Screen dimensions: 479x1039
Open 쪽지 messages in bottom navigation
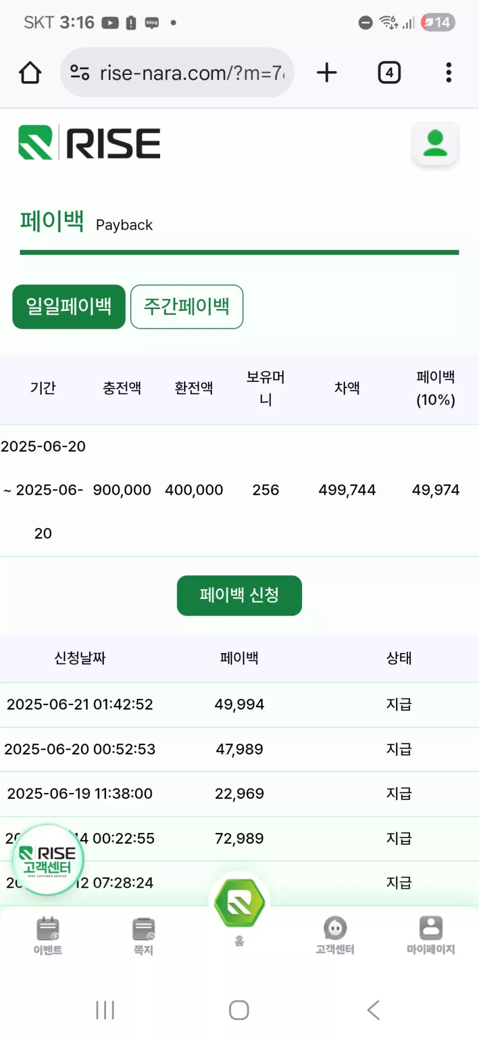(x=143, y=936)
